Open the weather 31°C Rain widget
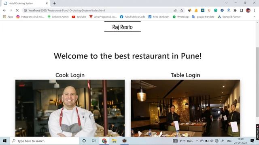259x145 pixels. pos(183,141)
